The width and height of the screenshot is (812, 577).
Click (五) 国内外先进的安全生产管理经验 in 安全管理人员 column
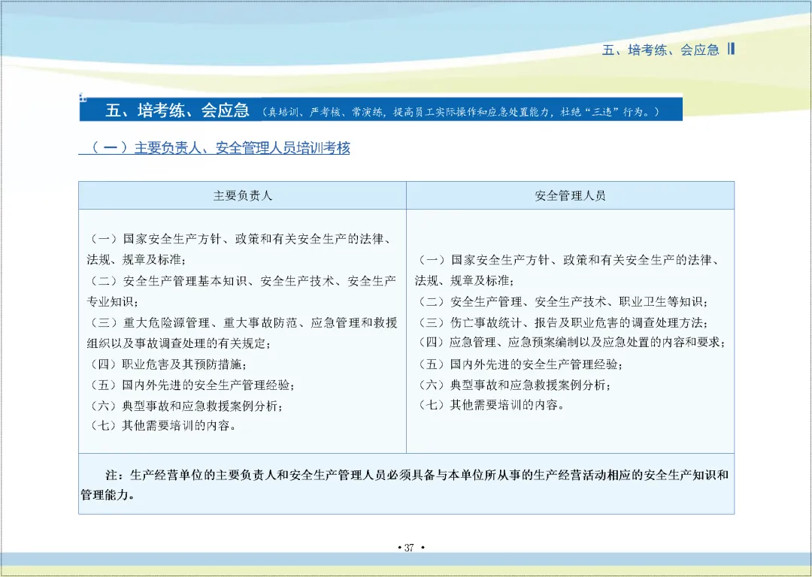click(x=518, y=364)
